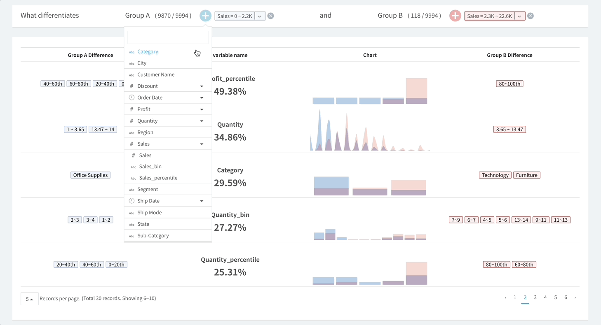Remove the Sales = 0 ~ 2.2K filter
Viewport: 601px width, 325px height.
(270, 16)
